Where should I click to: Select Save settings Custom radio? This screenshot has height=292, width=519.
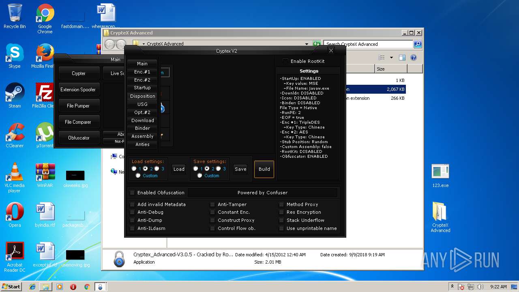coord(199,176)
